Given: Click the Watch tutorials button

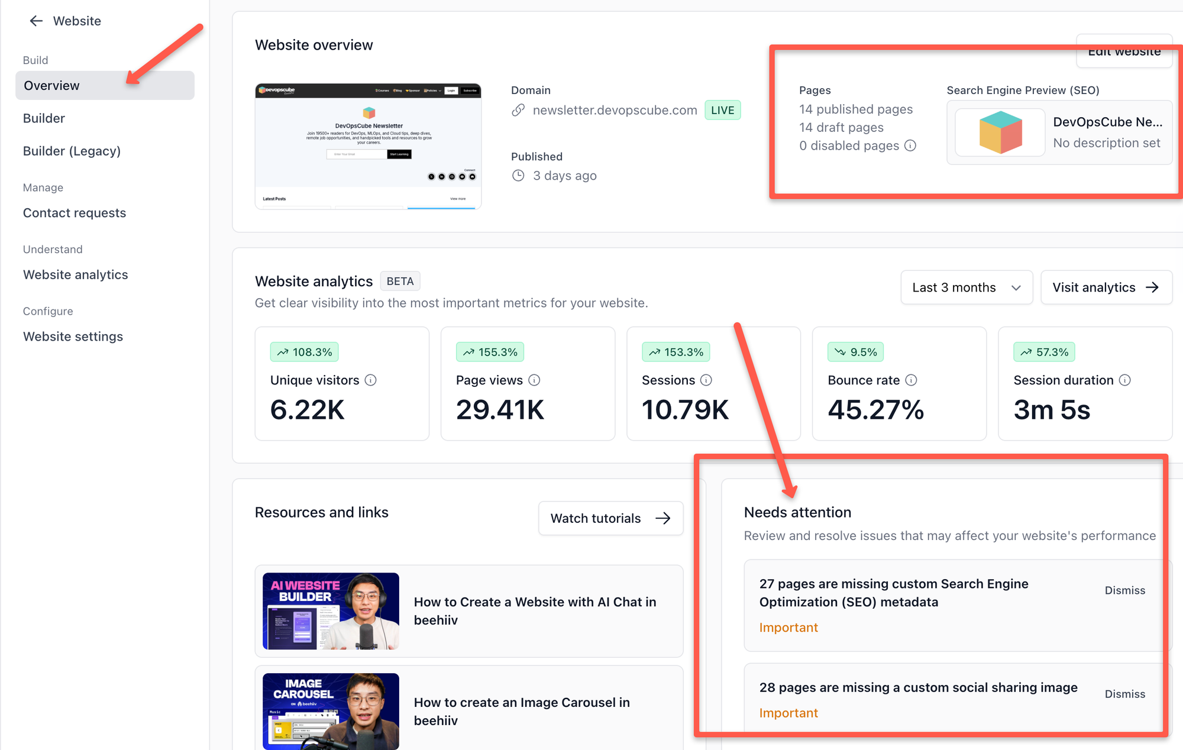Looking at the screenshot, I should (x=610, y=518).
